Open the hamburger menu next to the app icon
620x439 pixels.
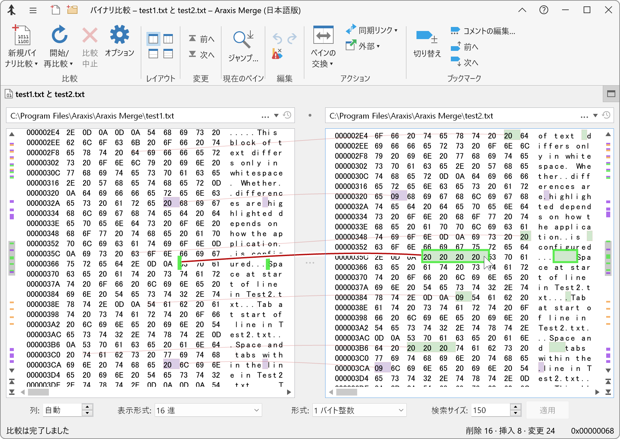33,10
